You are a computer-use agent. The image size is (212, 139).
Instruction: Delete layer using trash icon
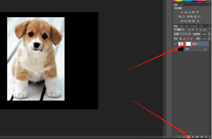[x=206, y=137]
